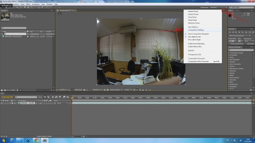Toggle visibility eye of layer 1
The height and width of the screenshot is (143, 255).
point(2,103)
